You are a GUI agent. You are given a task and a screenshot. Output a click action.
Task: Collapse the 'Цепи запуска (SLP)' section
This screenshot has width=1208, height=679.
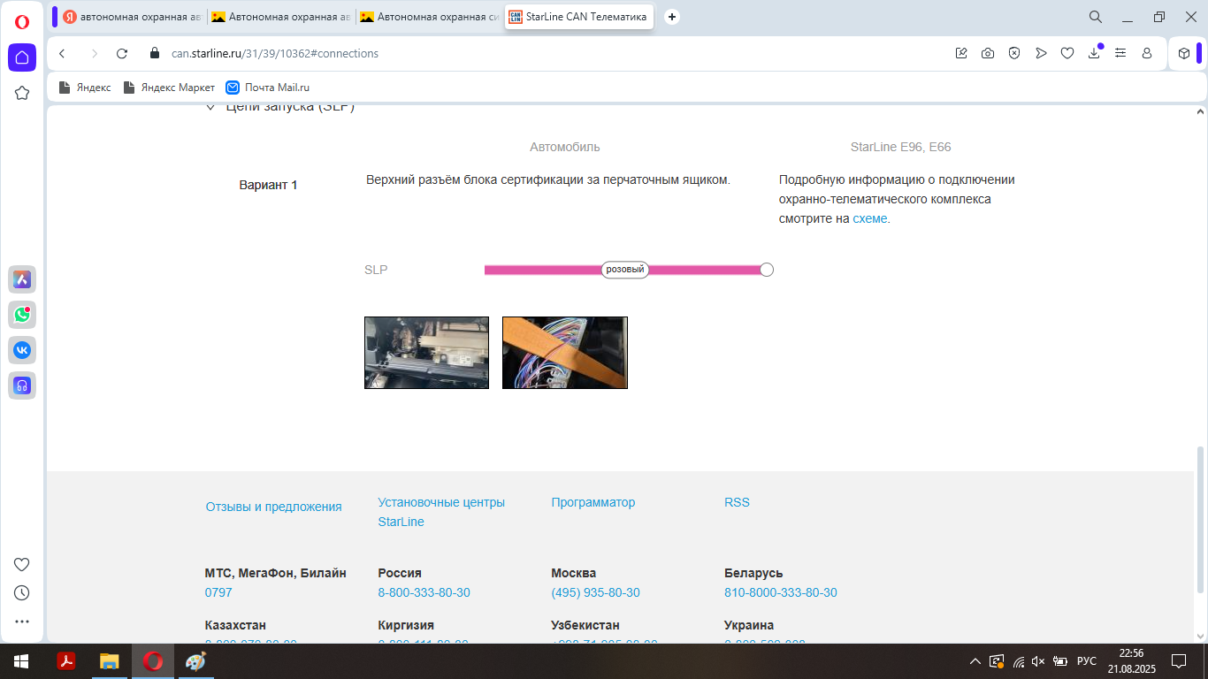(210, 108)
